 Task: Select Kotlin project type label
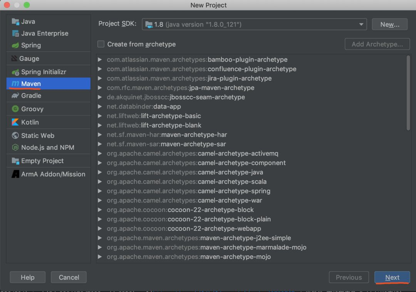coord(30,122)
